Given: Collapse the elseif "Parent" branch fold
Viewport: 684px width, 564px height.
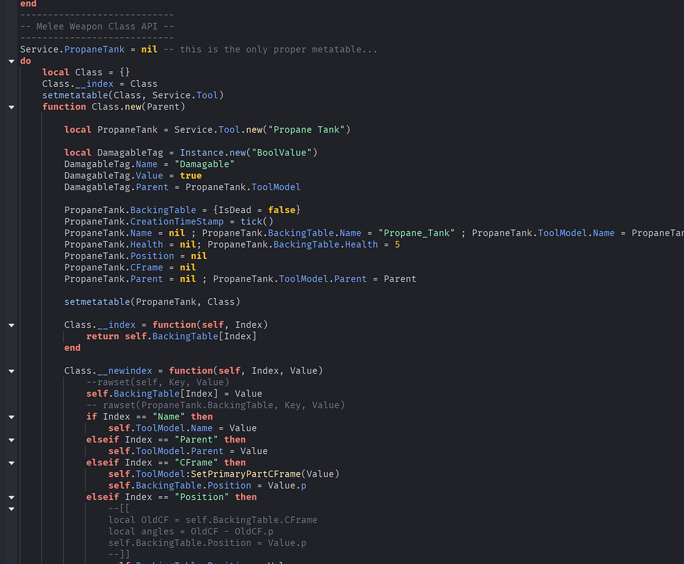Looking at the screenshot, I should [11, 440].
